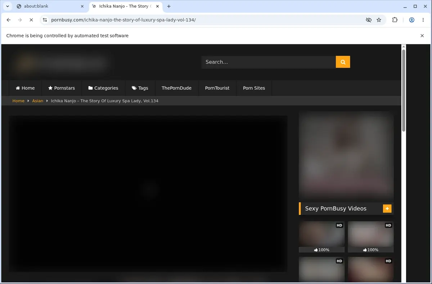Open the Porn Sites navigation link
The image size is (432, 284).
coord(254,88)
